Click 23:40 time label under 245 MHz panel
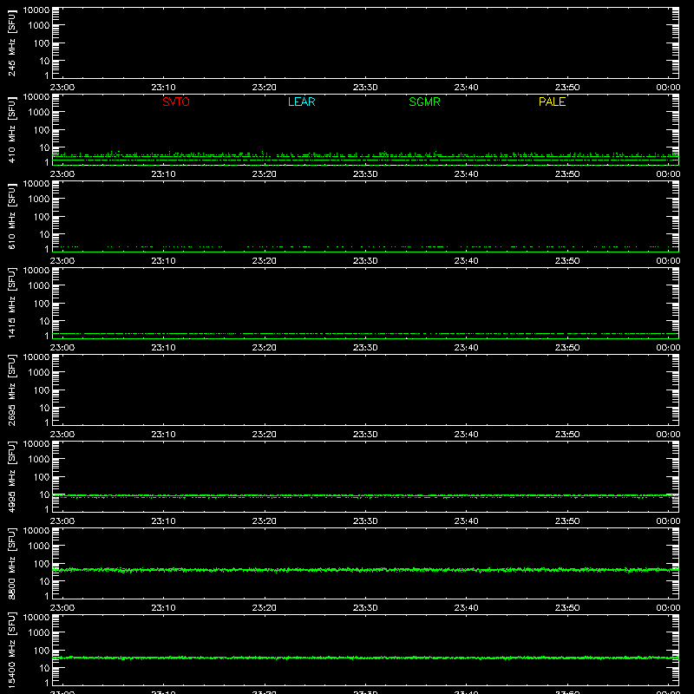This screenshot has height=694, width=694. point(466,88)
